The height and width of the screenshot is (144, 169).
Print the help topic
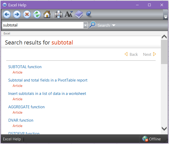pyautogui.click(x=58, y=14)
